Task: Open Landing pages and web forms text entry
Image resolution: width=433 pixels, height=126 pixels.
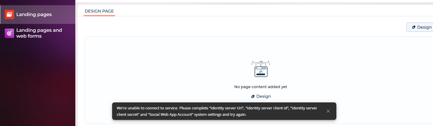Action: (x=39, y=33)
